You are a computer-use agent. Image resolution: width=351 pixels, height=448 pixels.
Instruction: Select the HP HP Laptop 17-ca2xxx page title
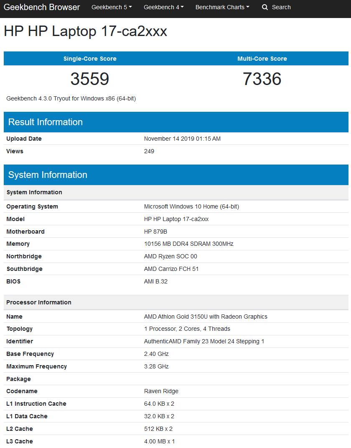click(x=85, y=31)
